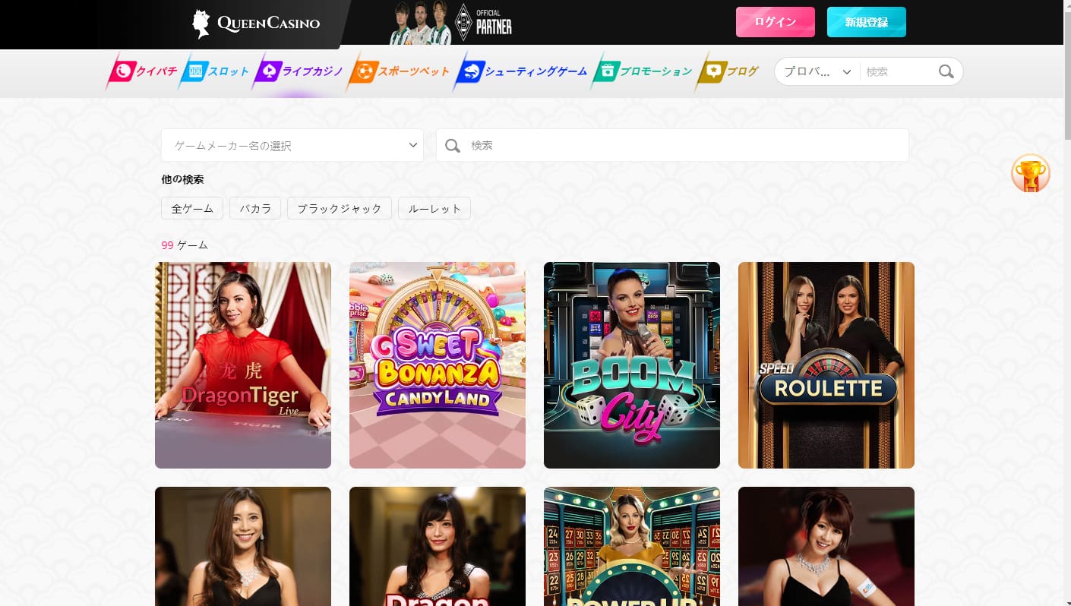Click the gold trophy icon
Screen dimensions: 1071x606
pyautogui.click(x=1030, y=174)
